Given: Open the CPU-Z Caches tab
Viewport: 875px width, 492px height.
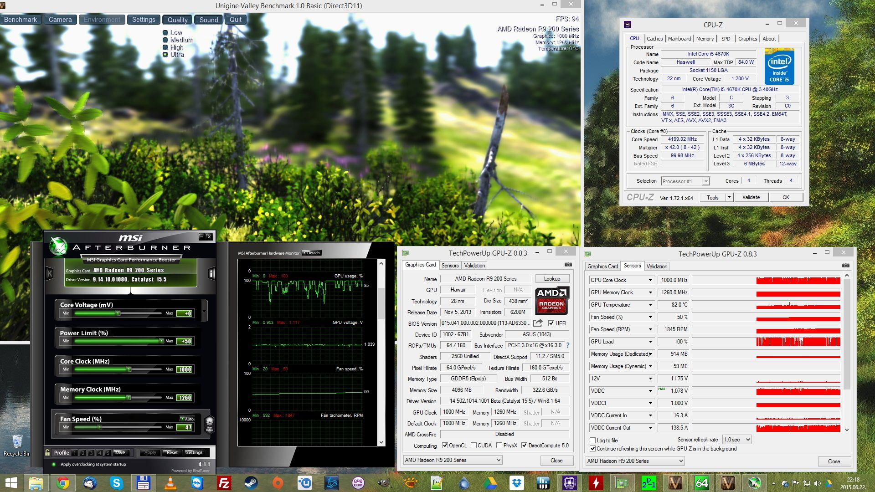Looking at the screenshot, I should tap(654, 39).
